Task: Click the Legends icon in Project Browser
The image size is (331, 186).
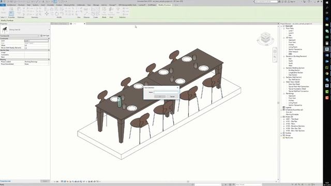Action: pyautogui.click(x=284, y=107)
